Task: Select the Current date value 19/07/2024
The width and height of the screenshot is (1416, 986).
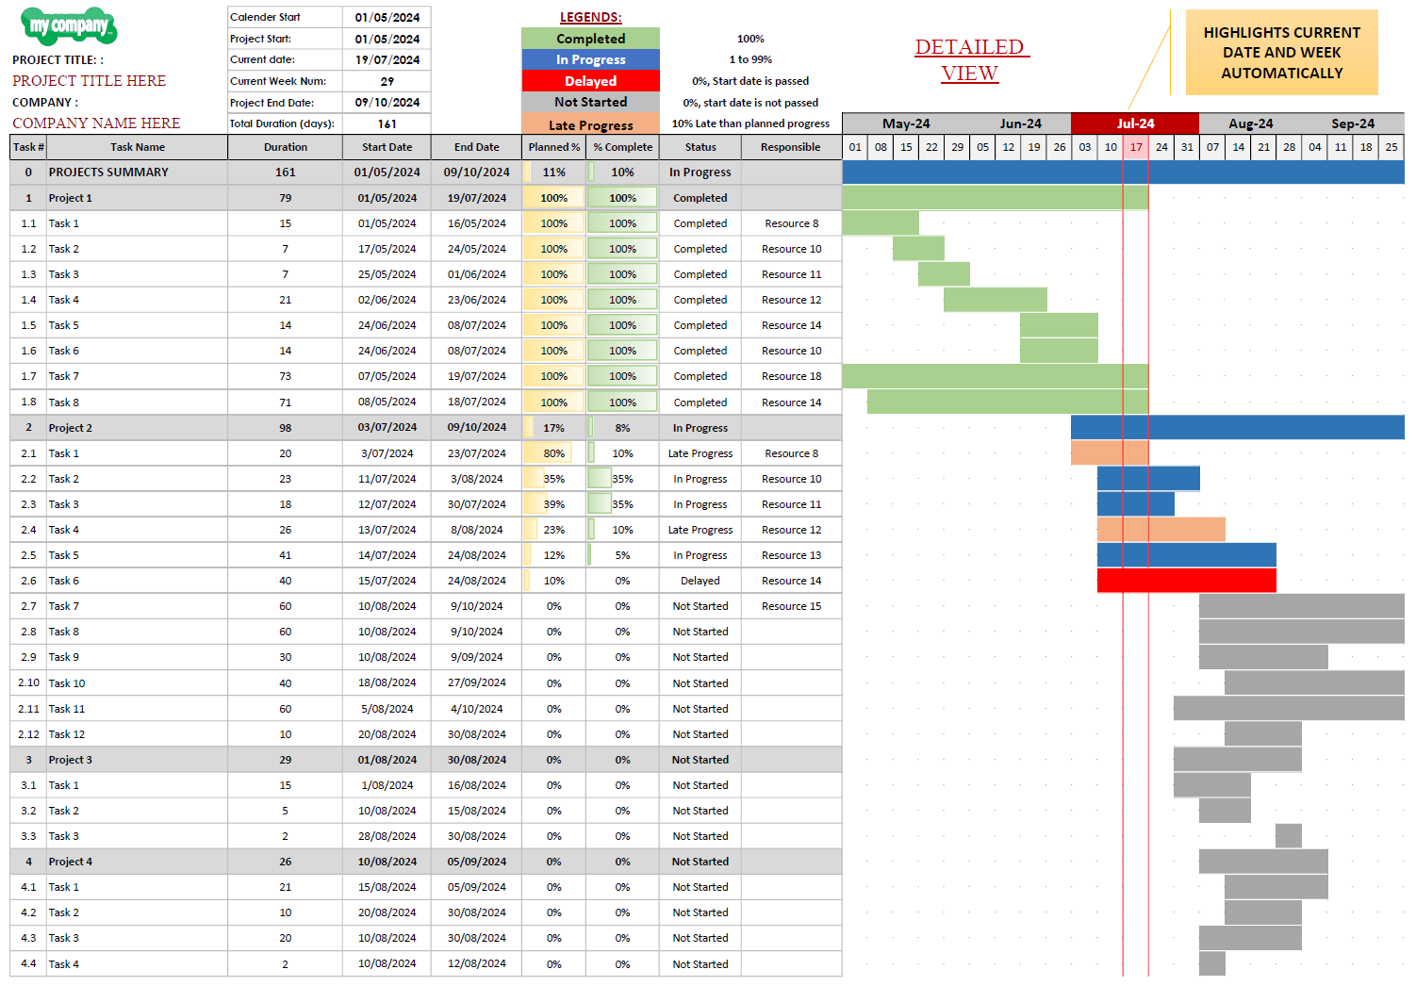Action: point(387,59)
